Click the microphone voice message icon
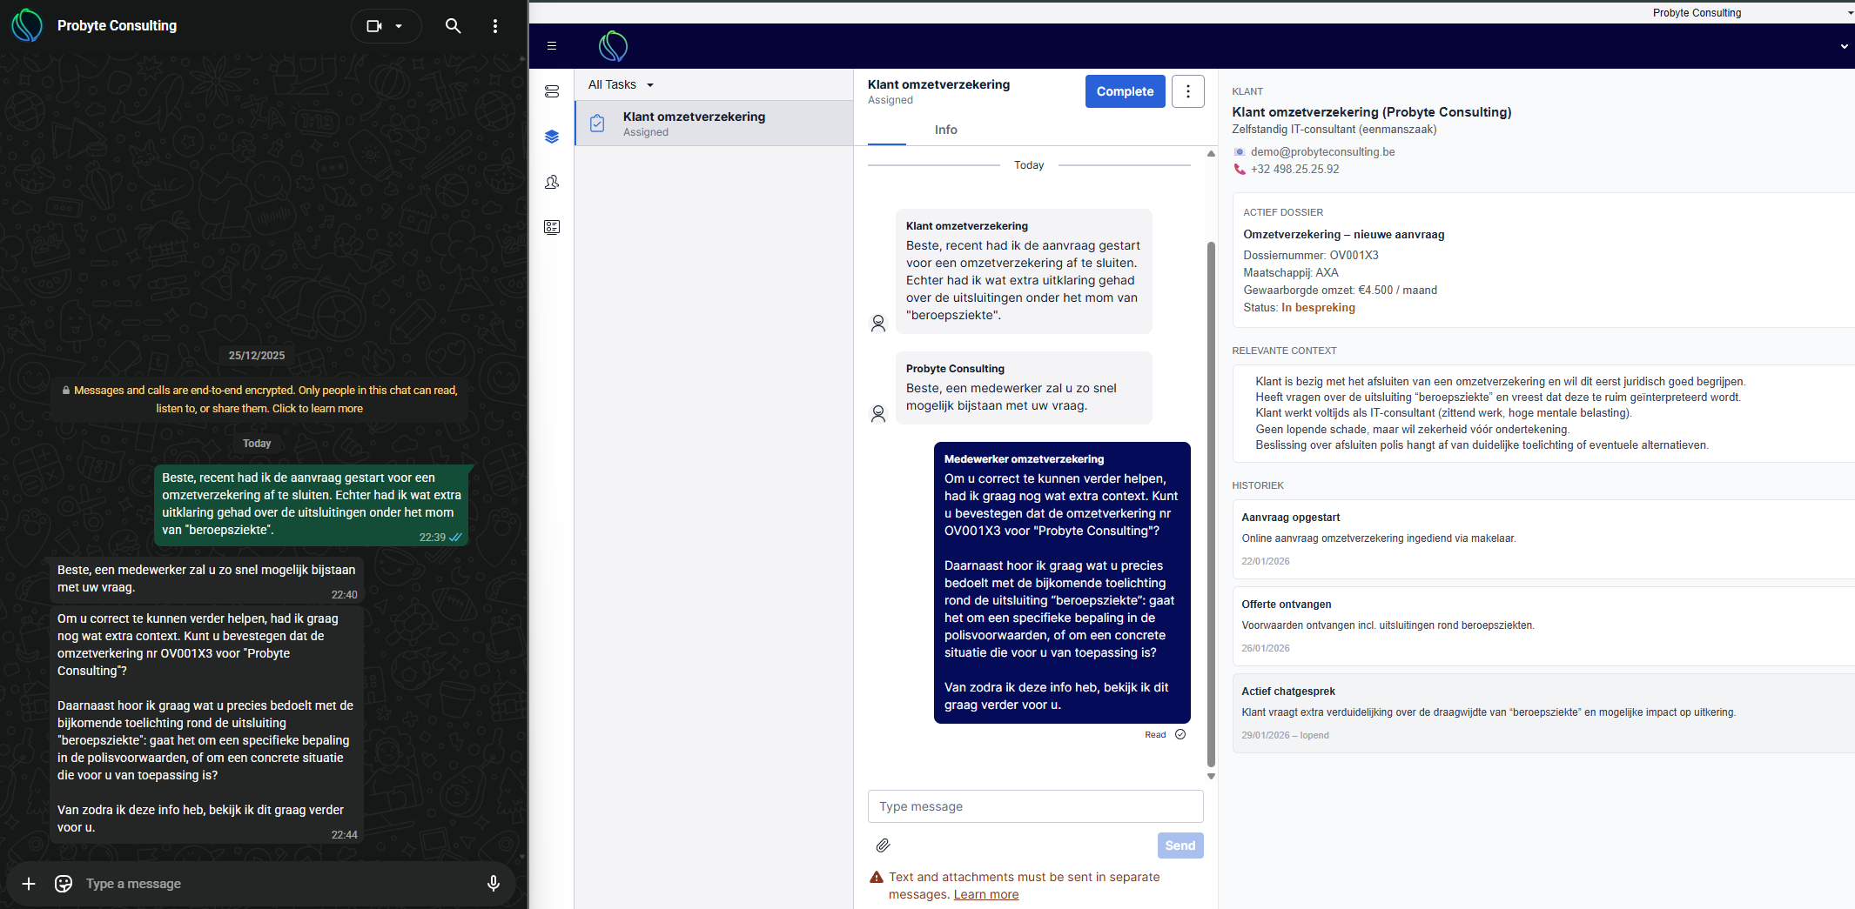The image size is (1855, 909). [x=494, y=884]
